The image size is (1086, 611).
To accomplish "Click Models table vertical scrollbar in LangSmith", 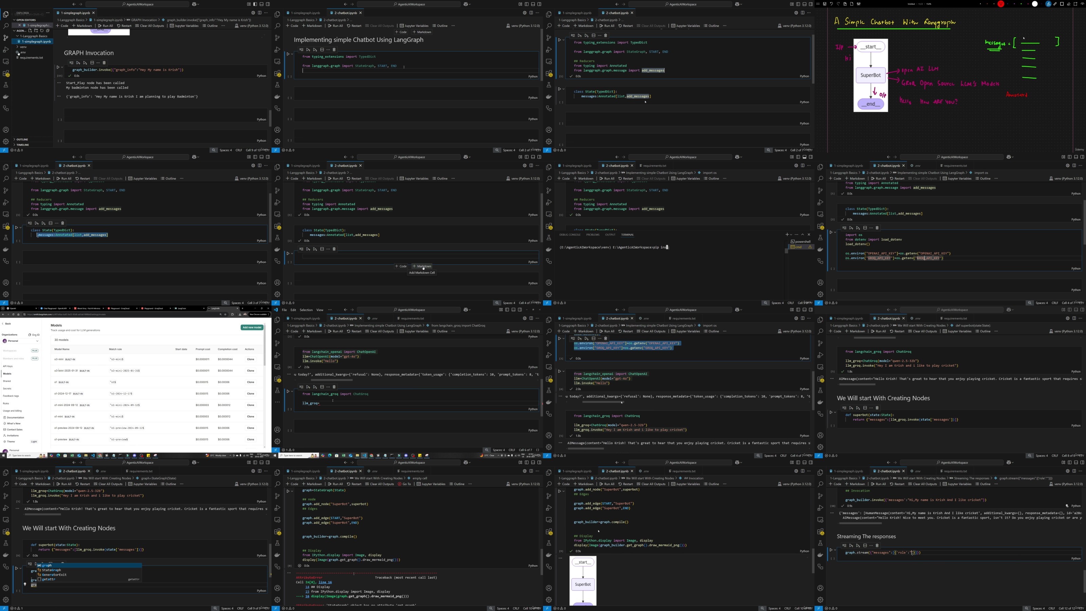I will pyautogui.click(x=264, y=346).
